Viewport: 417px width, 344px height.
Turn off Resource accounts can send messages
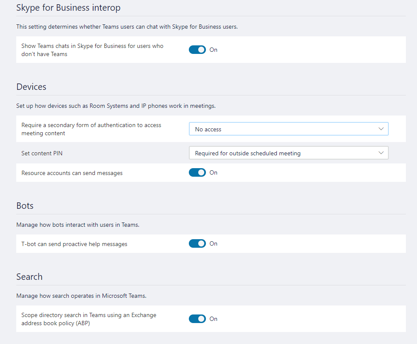point(197,172)
